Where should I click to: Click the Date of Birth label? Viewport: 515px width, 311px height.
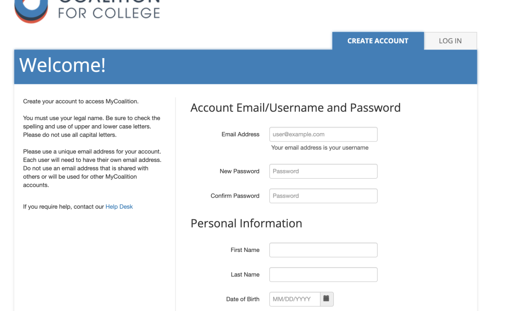[x=243, y=299]
